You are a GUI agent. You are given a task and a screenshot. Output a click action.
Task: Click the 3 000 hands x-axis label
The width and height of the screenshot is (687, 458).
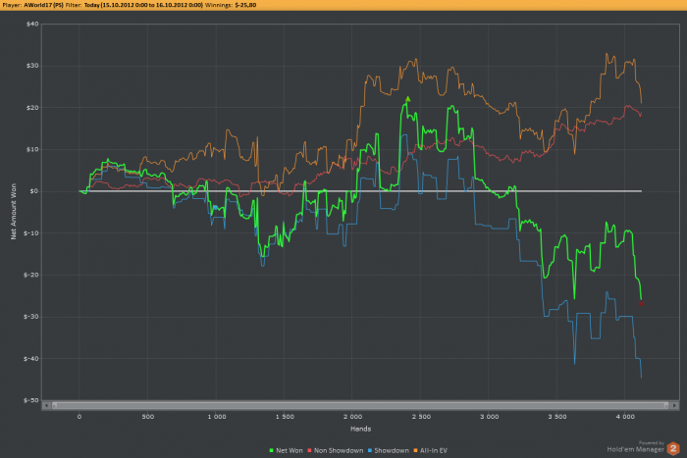tap(489, 417)
